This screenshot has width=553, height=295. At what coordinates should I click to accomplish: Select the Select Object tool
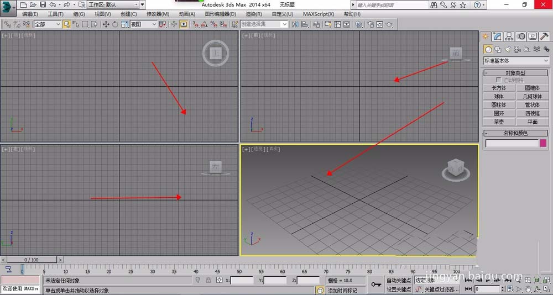tap(66, 24)
